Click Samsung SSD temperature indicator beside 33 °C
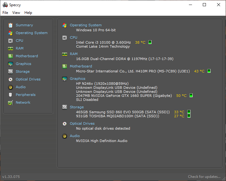 click(189, 112)
